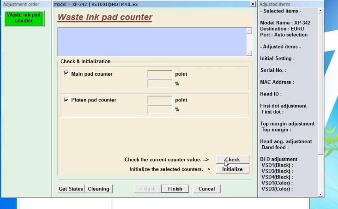This screenshot has width=338, height=209.
Task: Click 'Initialize the selected counters' text
Action: (x=166, y=169)
